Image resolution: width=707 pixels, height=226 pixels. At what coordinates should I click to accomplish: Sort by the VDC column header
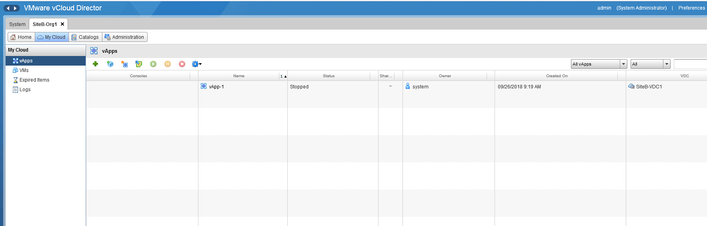(x=685, y=76)
